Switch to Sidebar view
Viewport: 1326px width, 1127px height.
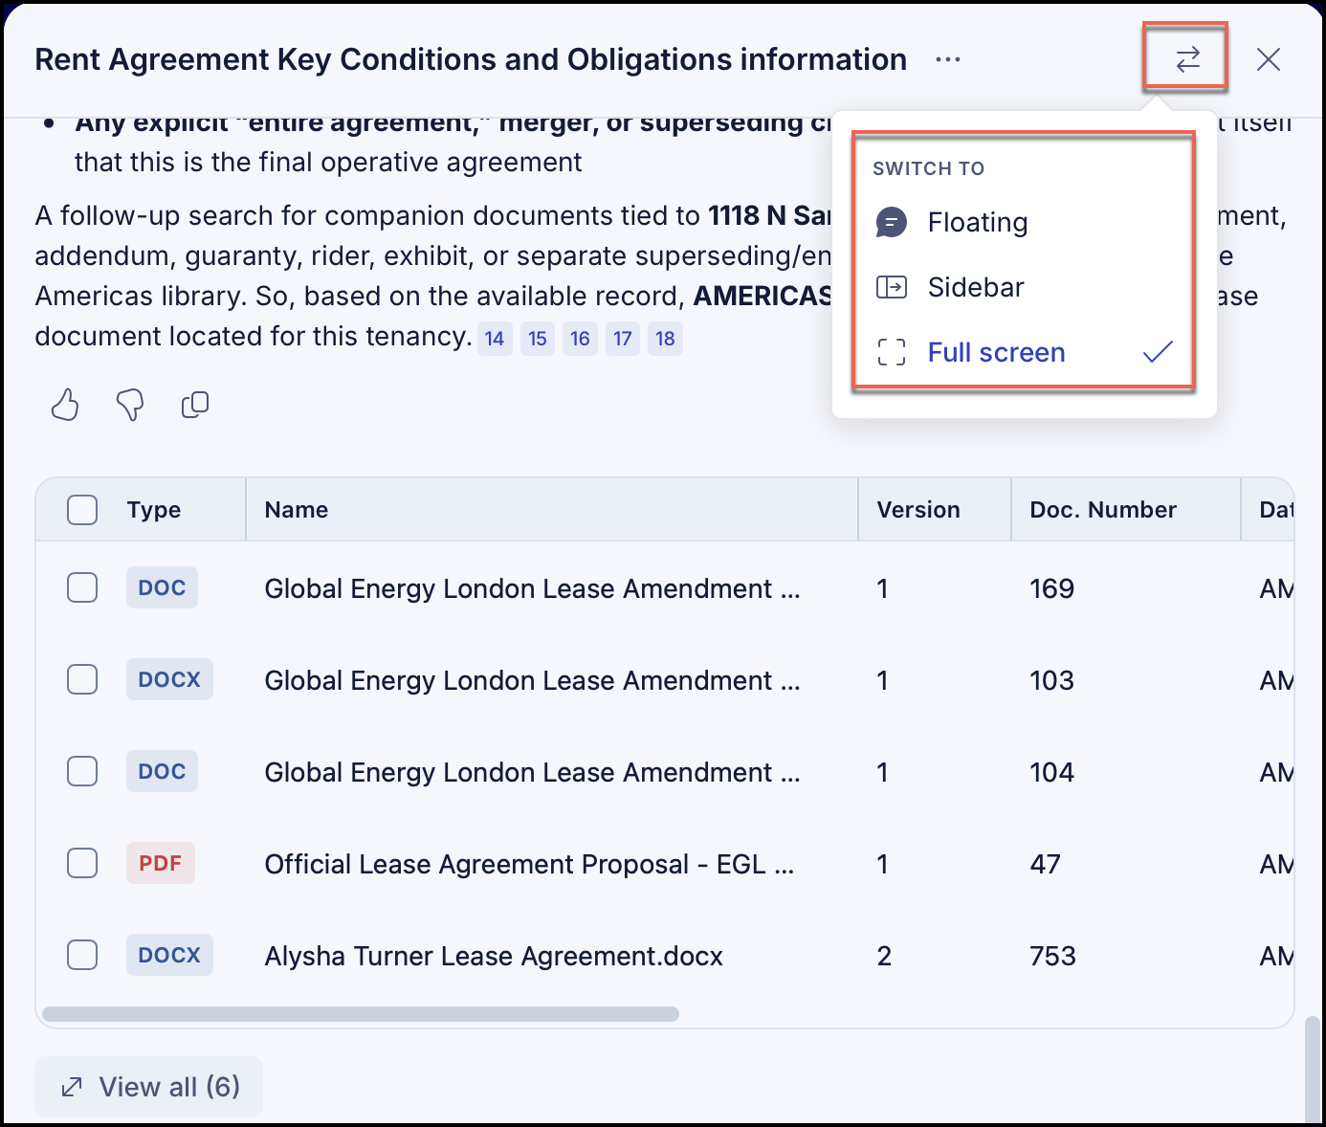point(1025,287)
